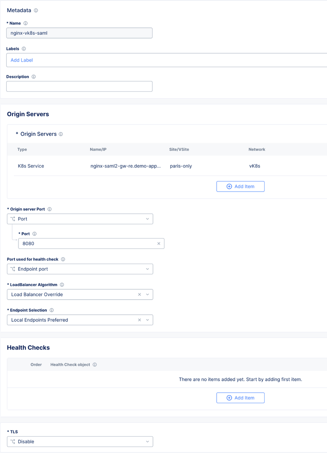Click the Health Check object info icon

point(95,365)
